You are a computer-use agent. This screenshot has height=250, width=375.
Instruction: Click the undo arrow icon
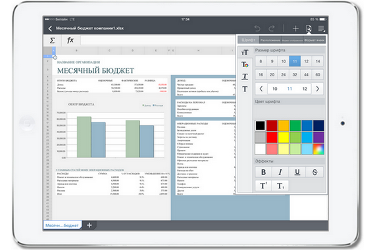tap(257, 28)
